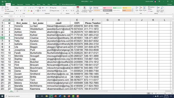Click AutoSum
The width and height of the screenshot is (174, 98).
[151, 7]
